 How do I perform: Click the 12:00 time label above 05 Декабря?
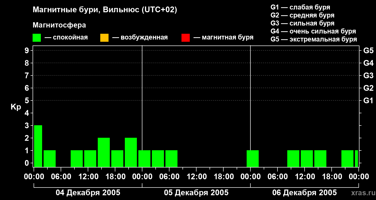pyautogui.click(x=196, y=177)
